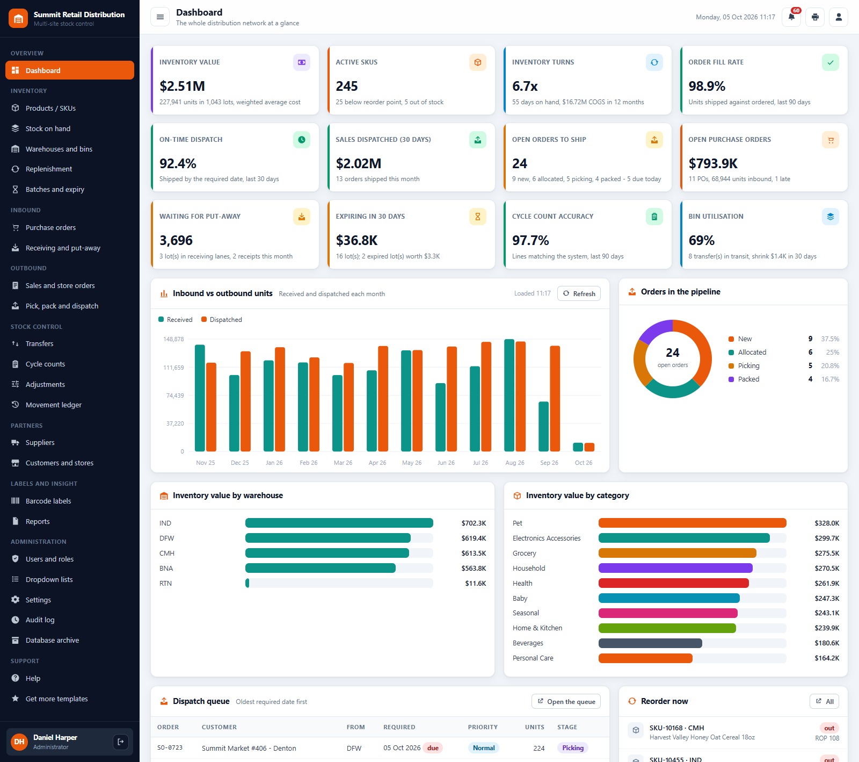Image resolution: width=859 pixels, height=762 pixels.
Task: Click the sign-out icon beside Daniel Harper
Action: [121, 742]
